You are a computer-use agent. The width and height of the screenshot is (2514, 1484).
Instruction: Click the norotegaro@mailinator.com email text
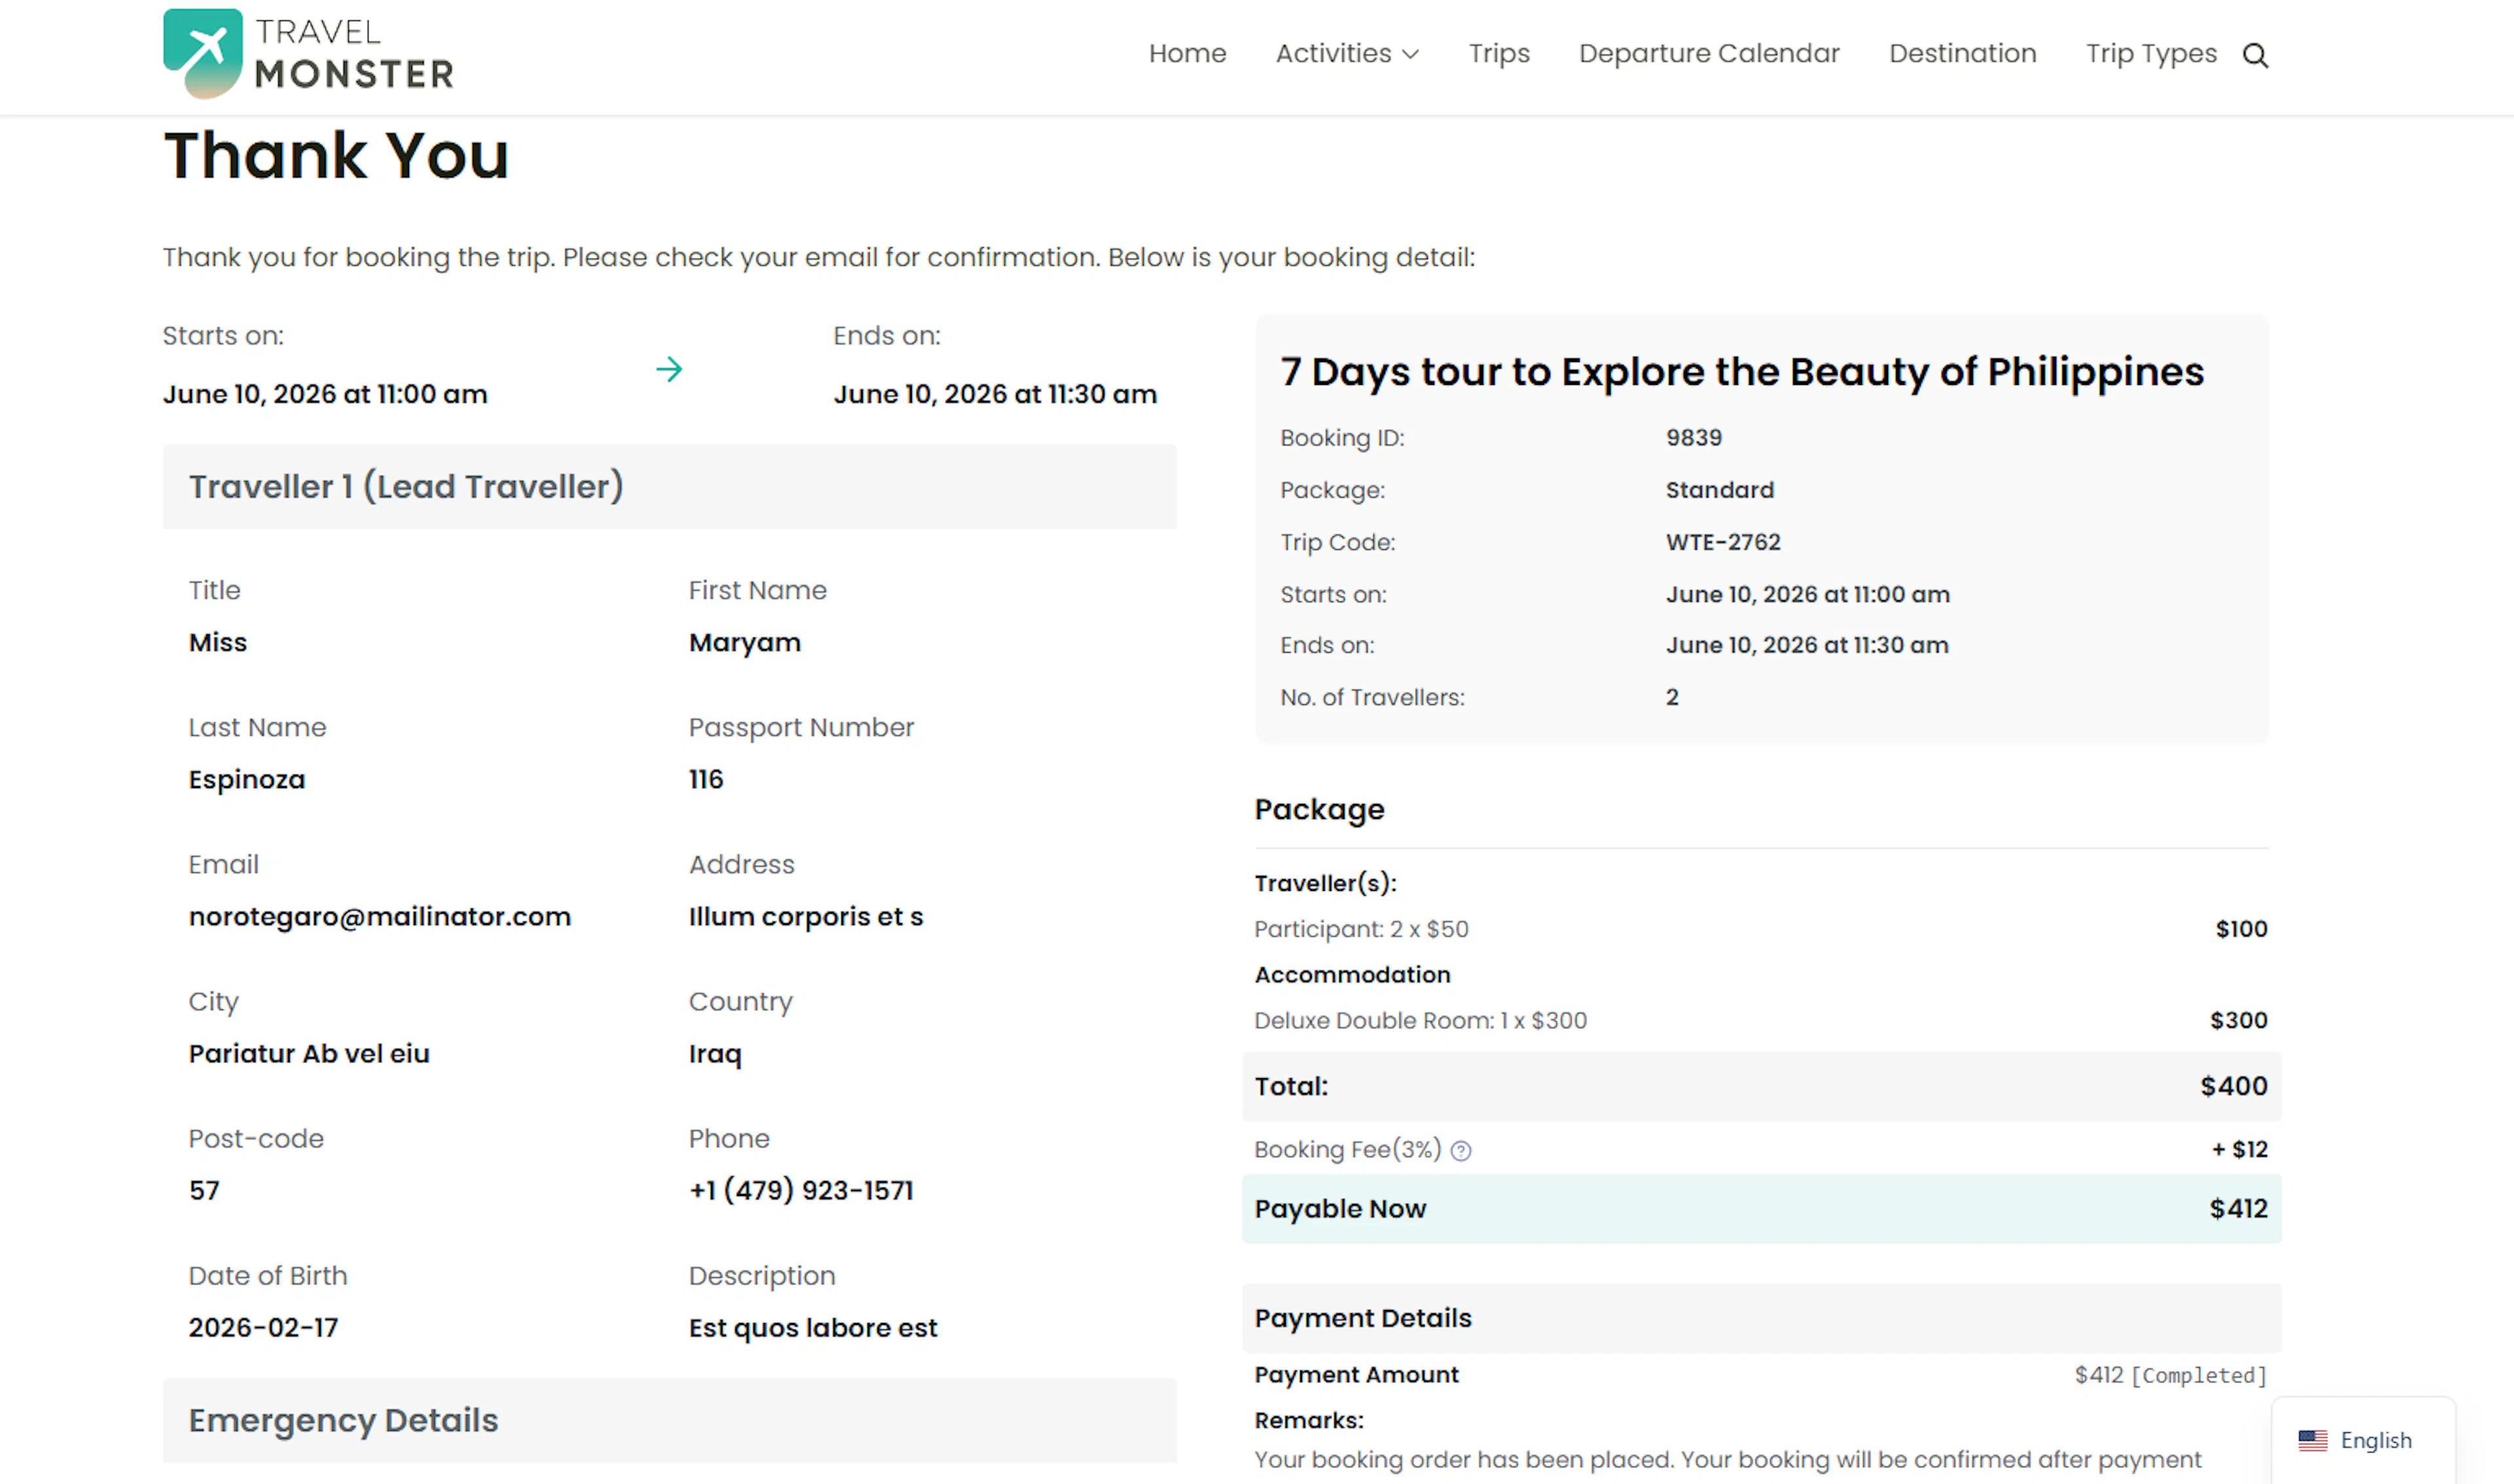pyautogui.click(x=380, y=917)
